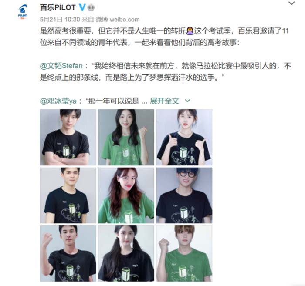Open the 百乐PILOT profile avatar
This screenshot has height=286, width=305.
22,12
